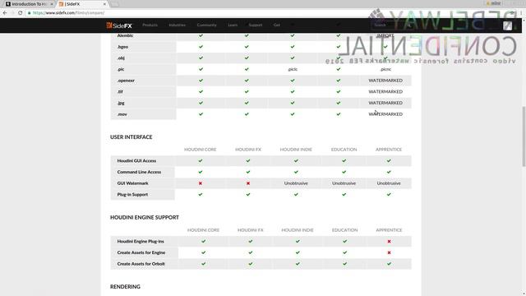Click the page vertical scrollbar thumb
The height and width of the screenshot is (296, 526).
(524, 136)
